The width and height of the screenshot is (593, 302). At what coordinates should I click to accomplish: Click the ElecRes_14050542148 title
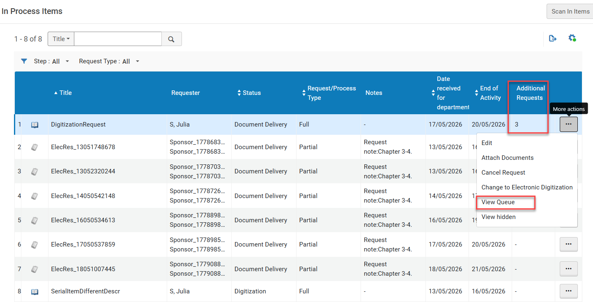pos(83,196)
